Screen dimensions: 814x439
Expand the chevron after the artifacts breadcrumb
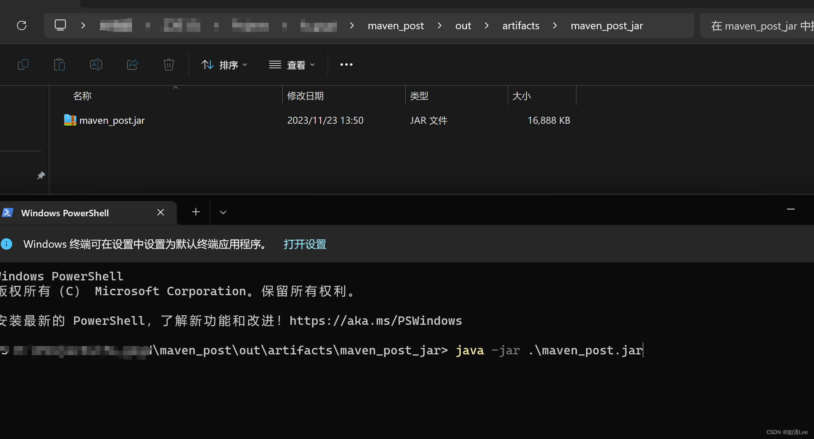pos(555,25)
